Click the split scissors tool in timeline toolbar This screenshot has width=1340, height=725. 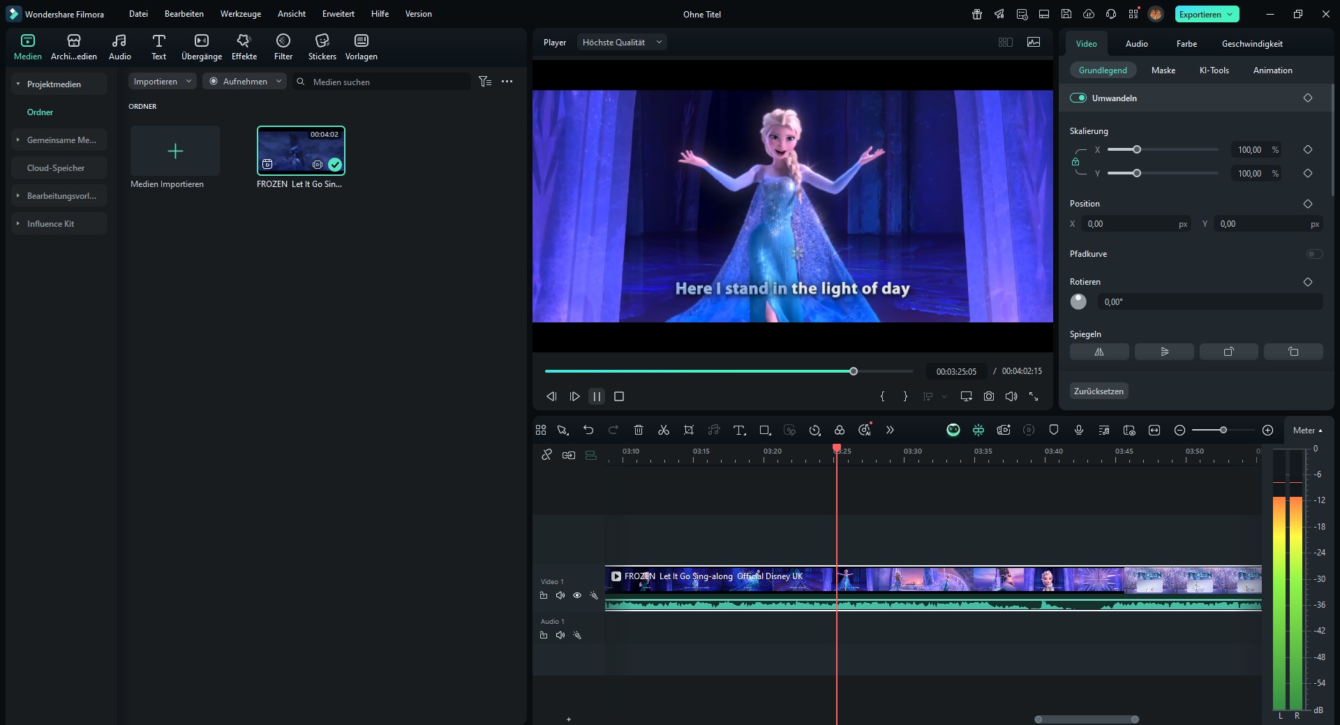tap(664, 430)
